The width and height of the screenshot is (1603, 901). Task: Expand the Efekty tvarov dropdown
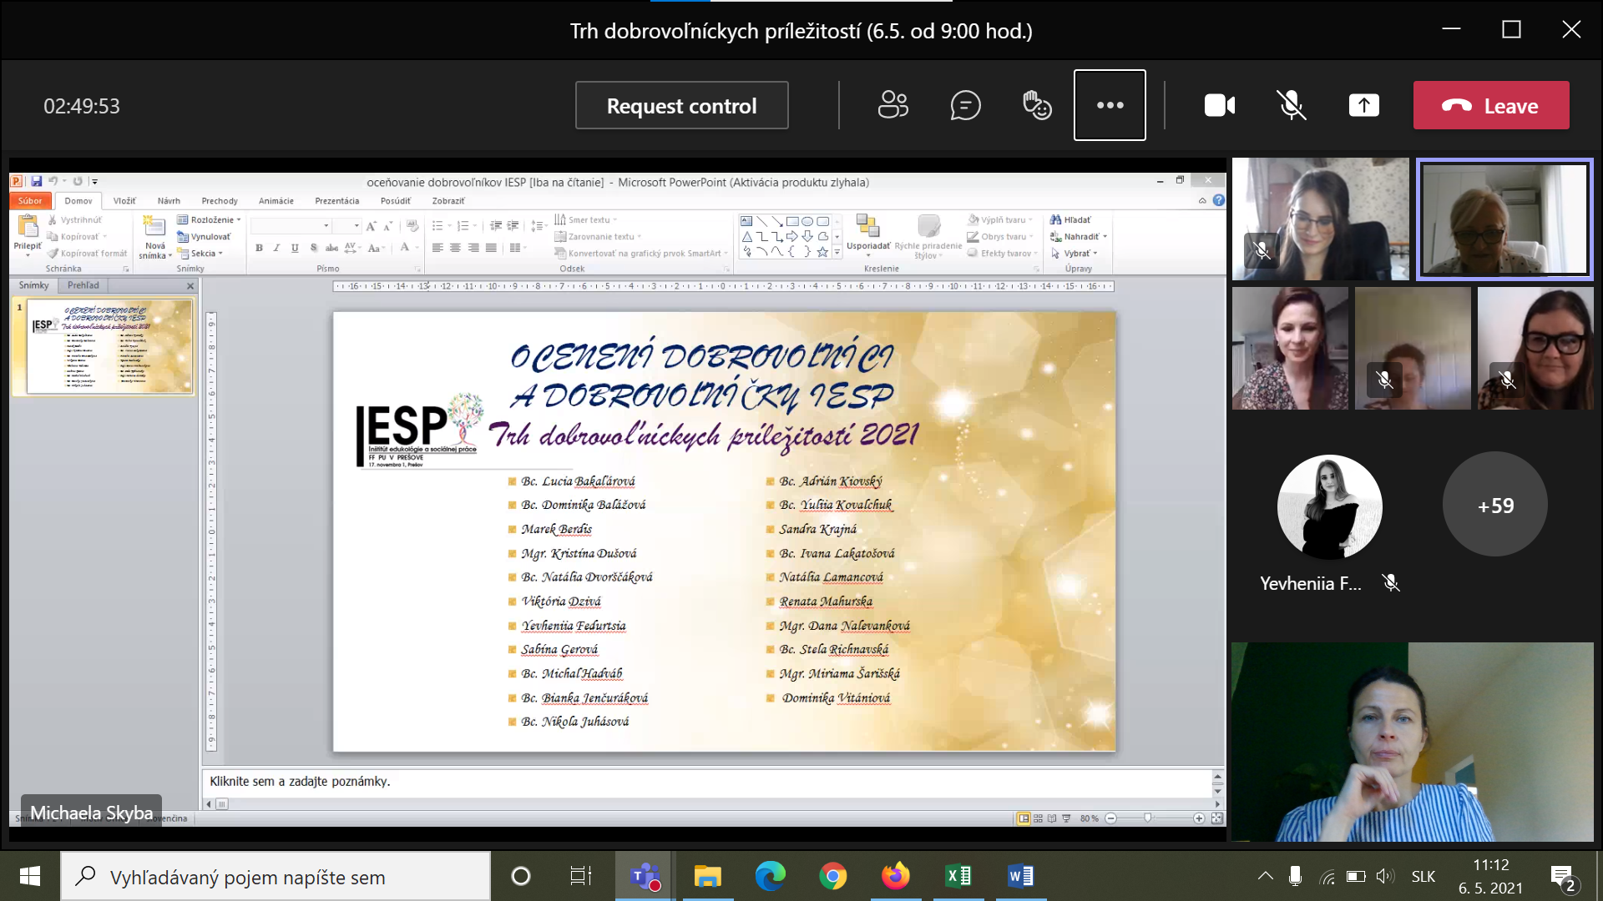[x=1003, y=254]
